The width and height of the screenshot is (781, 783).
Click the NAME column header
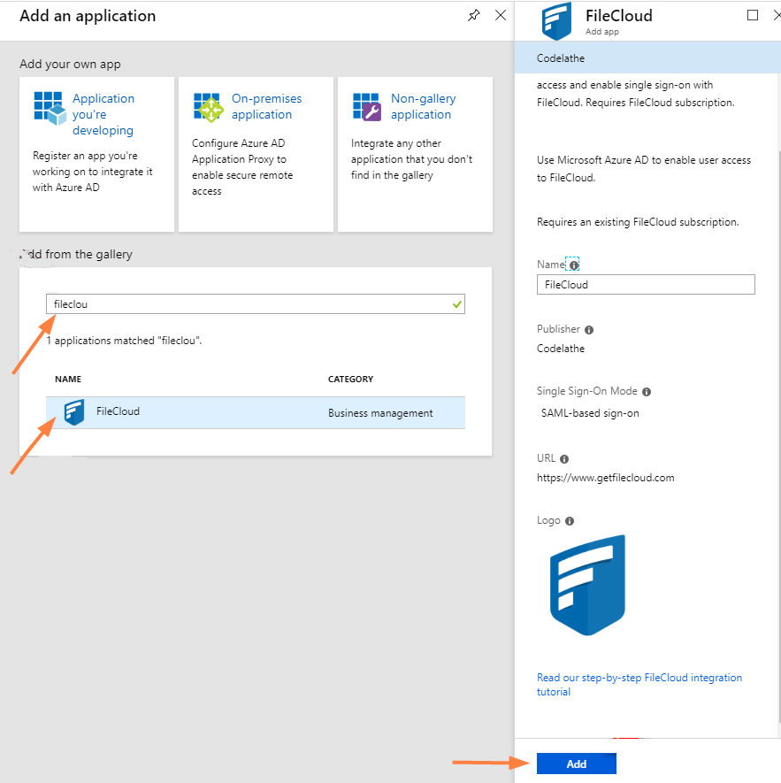click(68, 379)
